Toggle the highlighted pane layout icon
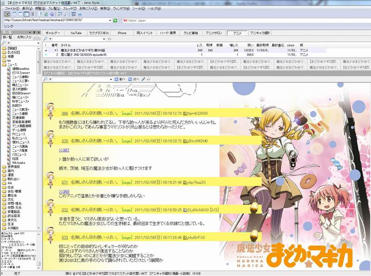Image resolution: width=371 pixels, height=276 pixels. pos(26,14)
